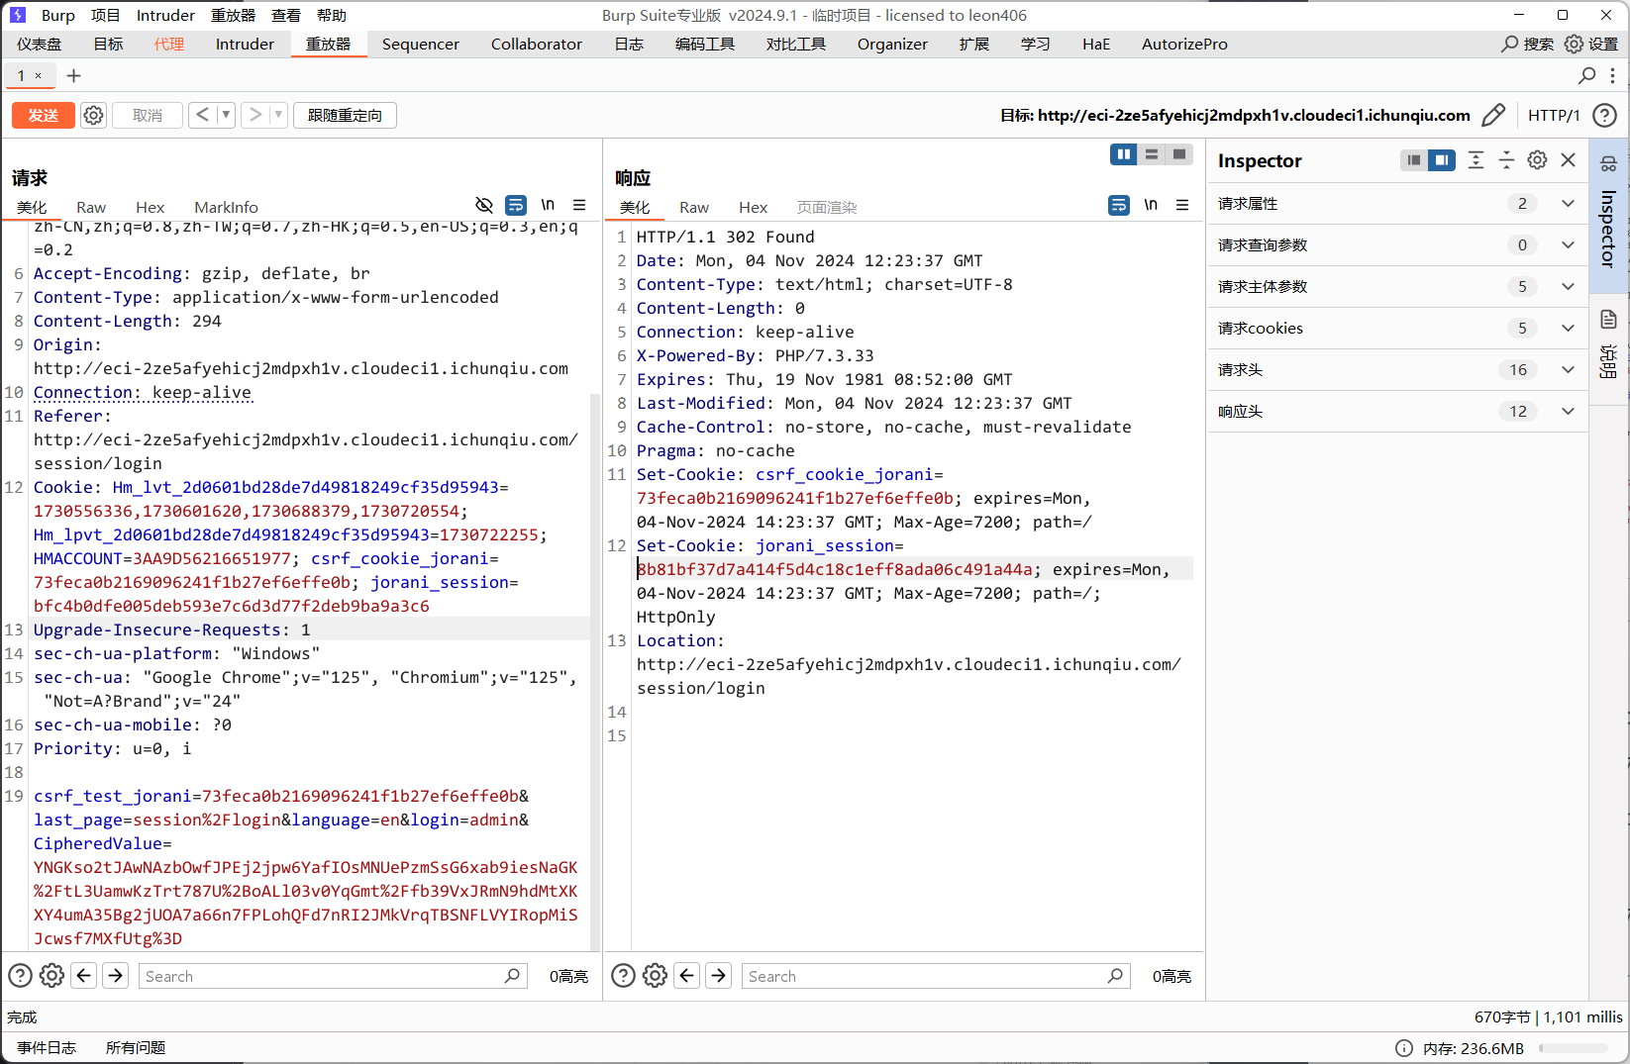This screenshot has width=1630, height=1064.
Task: Expand the 请求cookies section
Action: pos(1568,329)
